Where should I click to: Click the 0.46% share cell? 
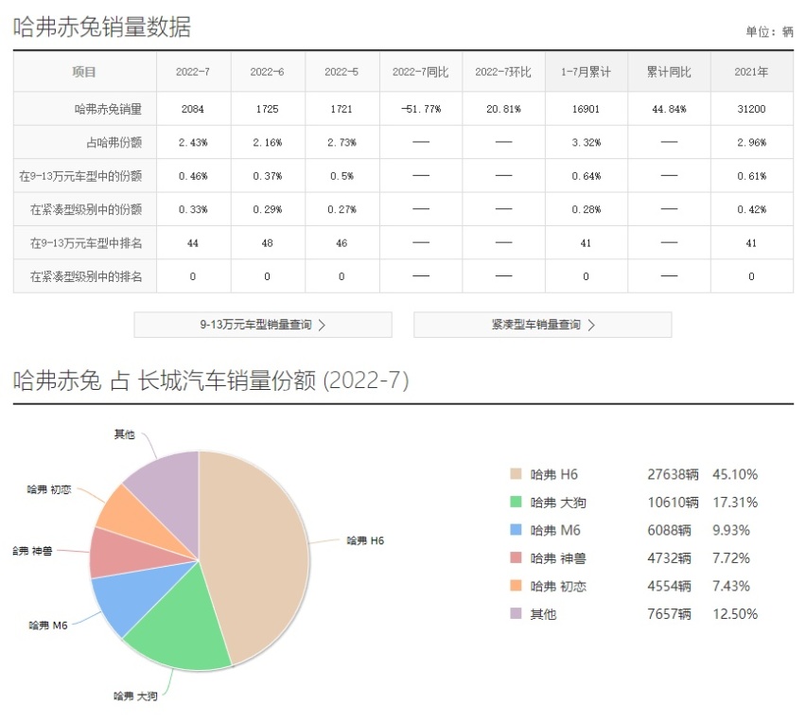tap(193, 176)
